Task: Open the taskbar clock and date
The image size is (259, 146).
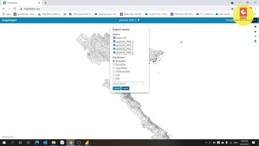Action: pos(244,142)
